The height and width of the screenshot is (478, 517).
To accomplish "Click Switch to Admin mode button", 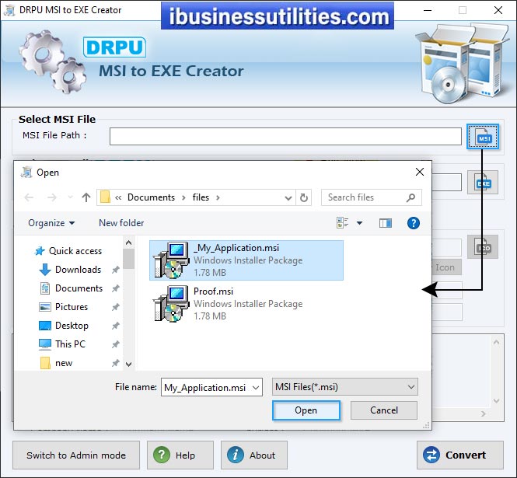I will [76, 455].
